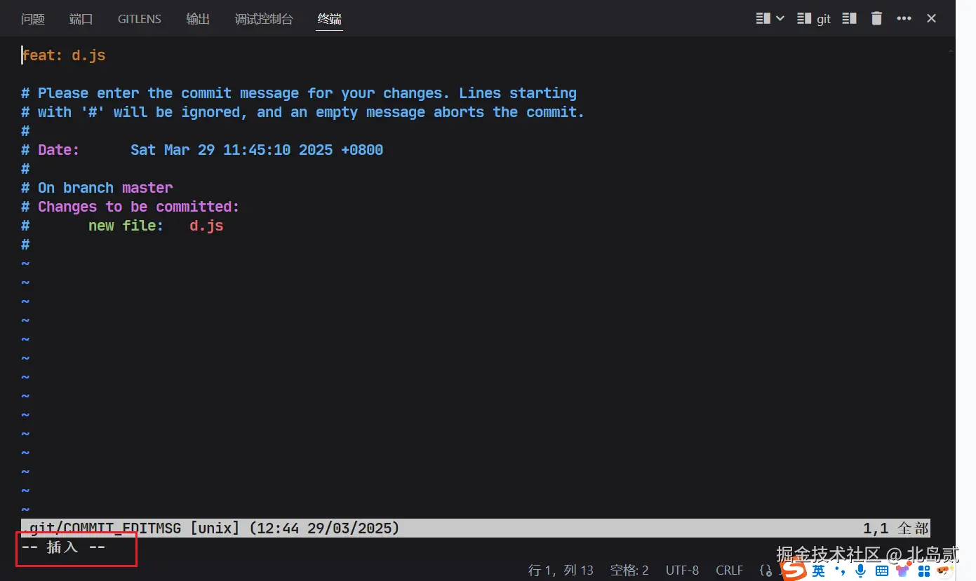The height and width of the screenshot is (581, 976).
Task: Change line endings via CRLF status item
Action: (729, 570)
